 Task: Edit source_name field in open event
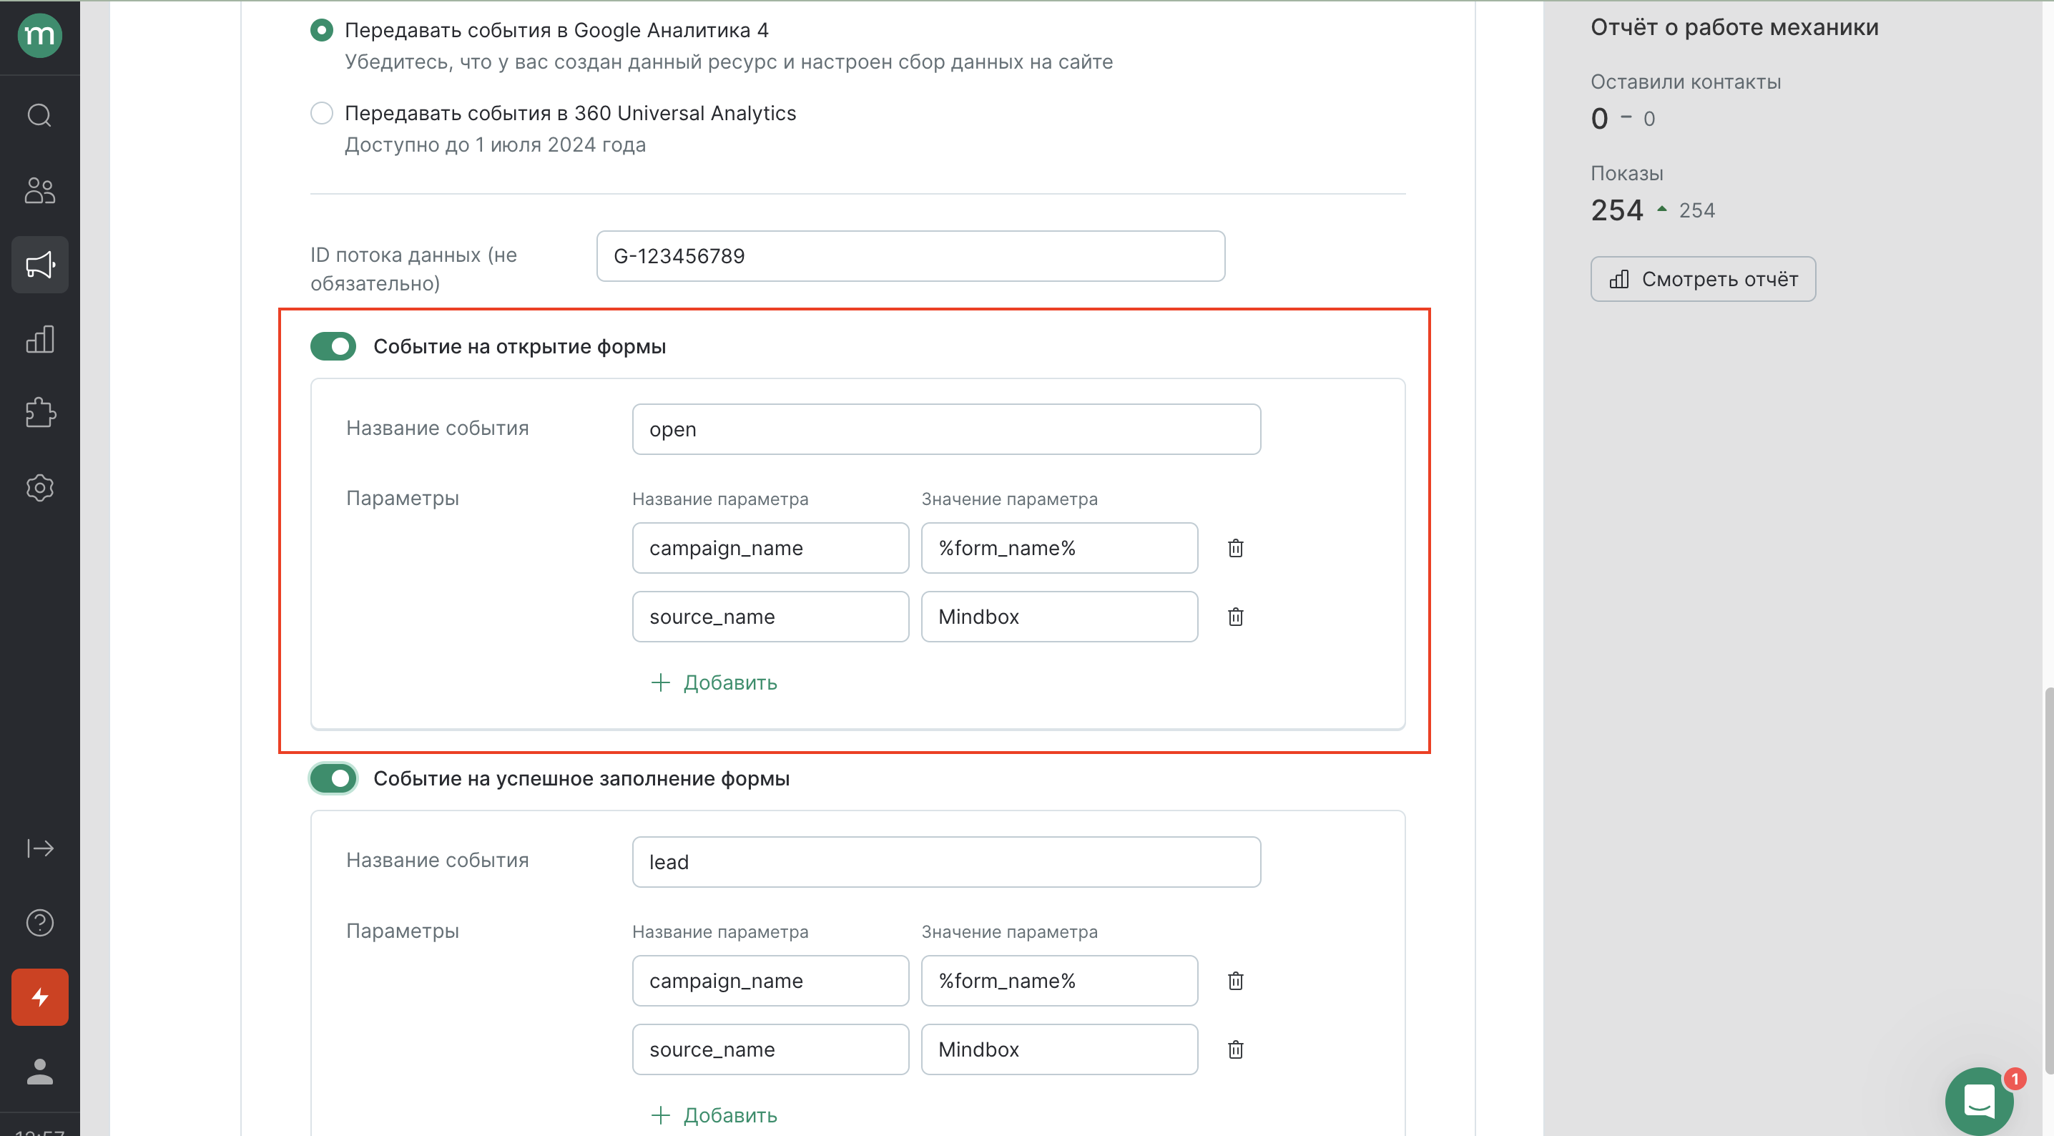(770, 617)
